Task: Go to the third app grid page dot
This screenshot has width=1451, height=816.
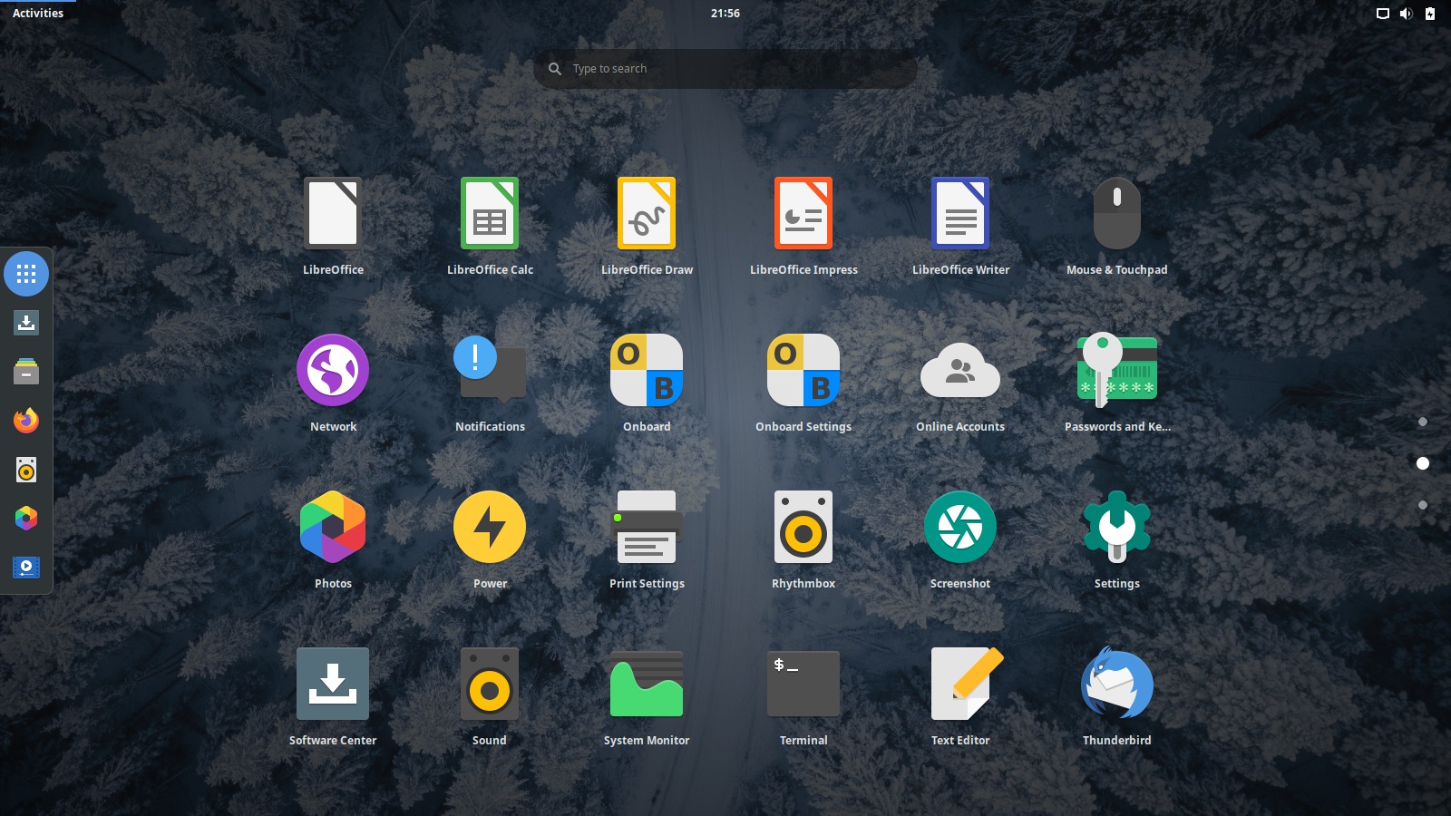Action: coord(1423,505)
